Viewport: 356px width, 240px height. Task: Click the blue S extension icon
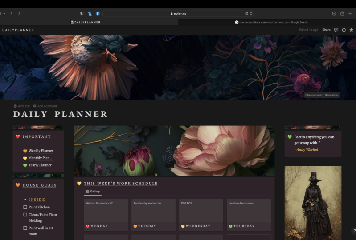point(98,14)
